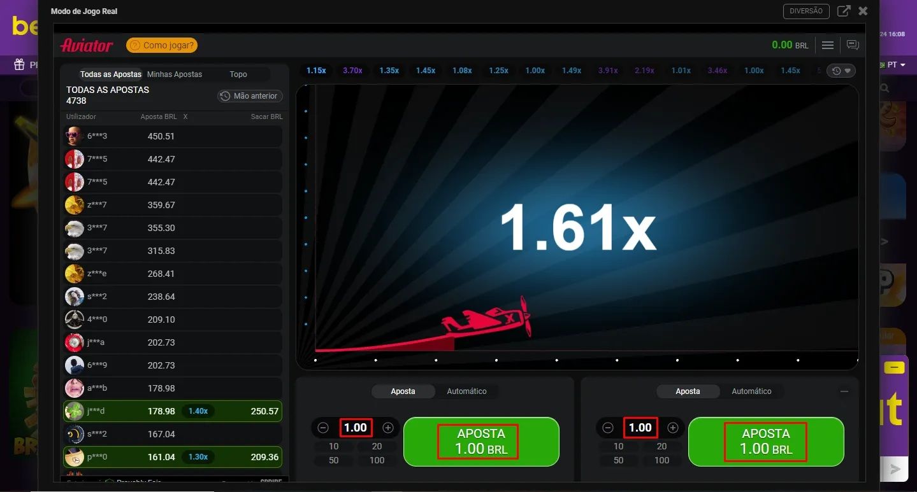Pick quick amount 10 in left panel
The height and width of the screenshot is (492, 917).
click(x=333, y=446)
